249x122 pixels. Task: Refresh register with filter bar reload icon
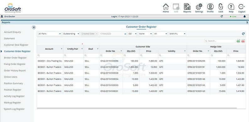[243, 34]
